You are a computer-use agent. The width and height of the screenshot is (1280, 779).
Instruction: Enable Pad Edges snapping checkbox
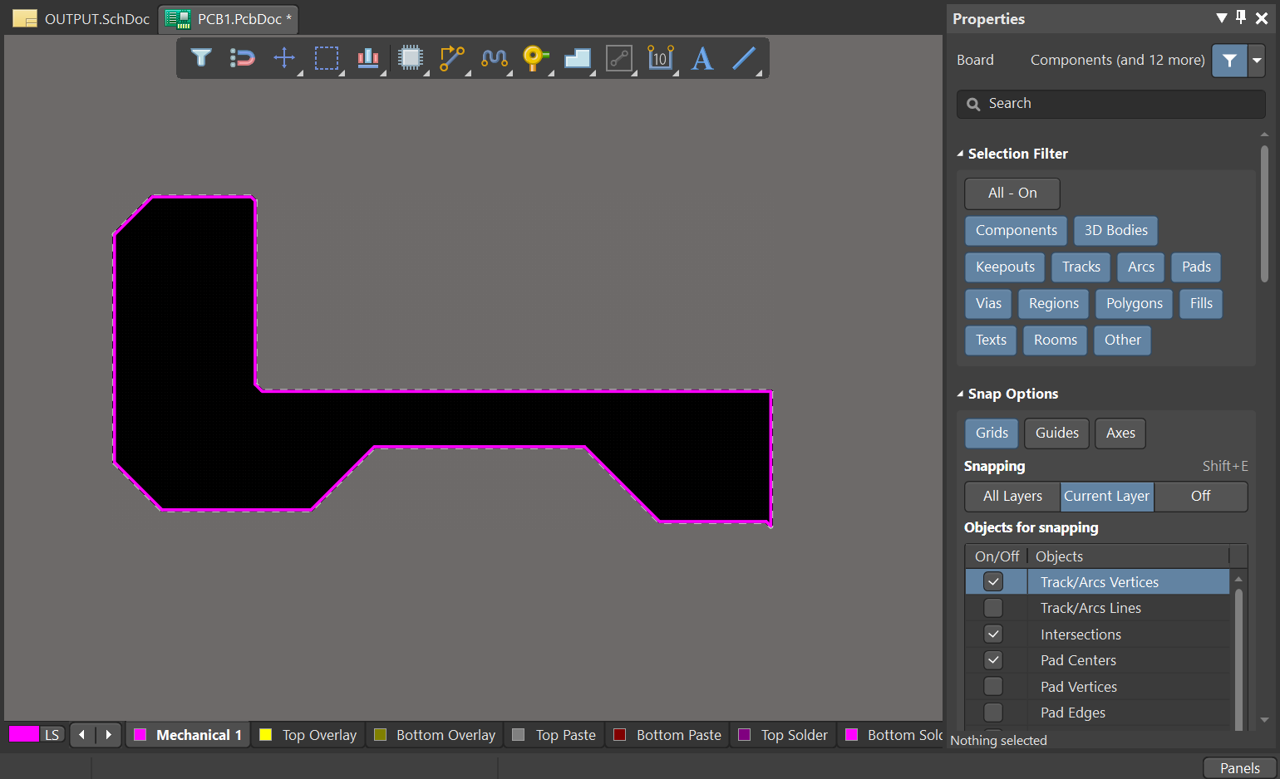993,713
